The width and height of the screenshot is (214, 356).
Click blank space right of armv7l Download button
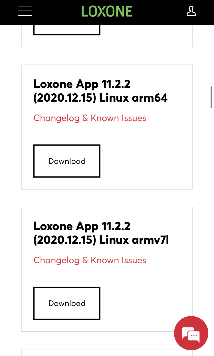pyautogui.click(x=137, y=303)
